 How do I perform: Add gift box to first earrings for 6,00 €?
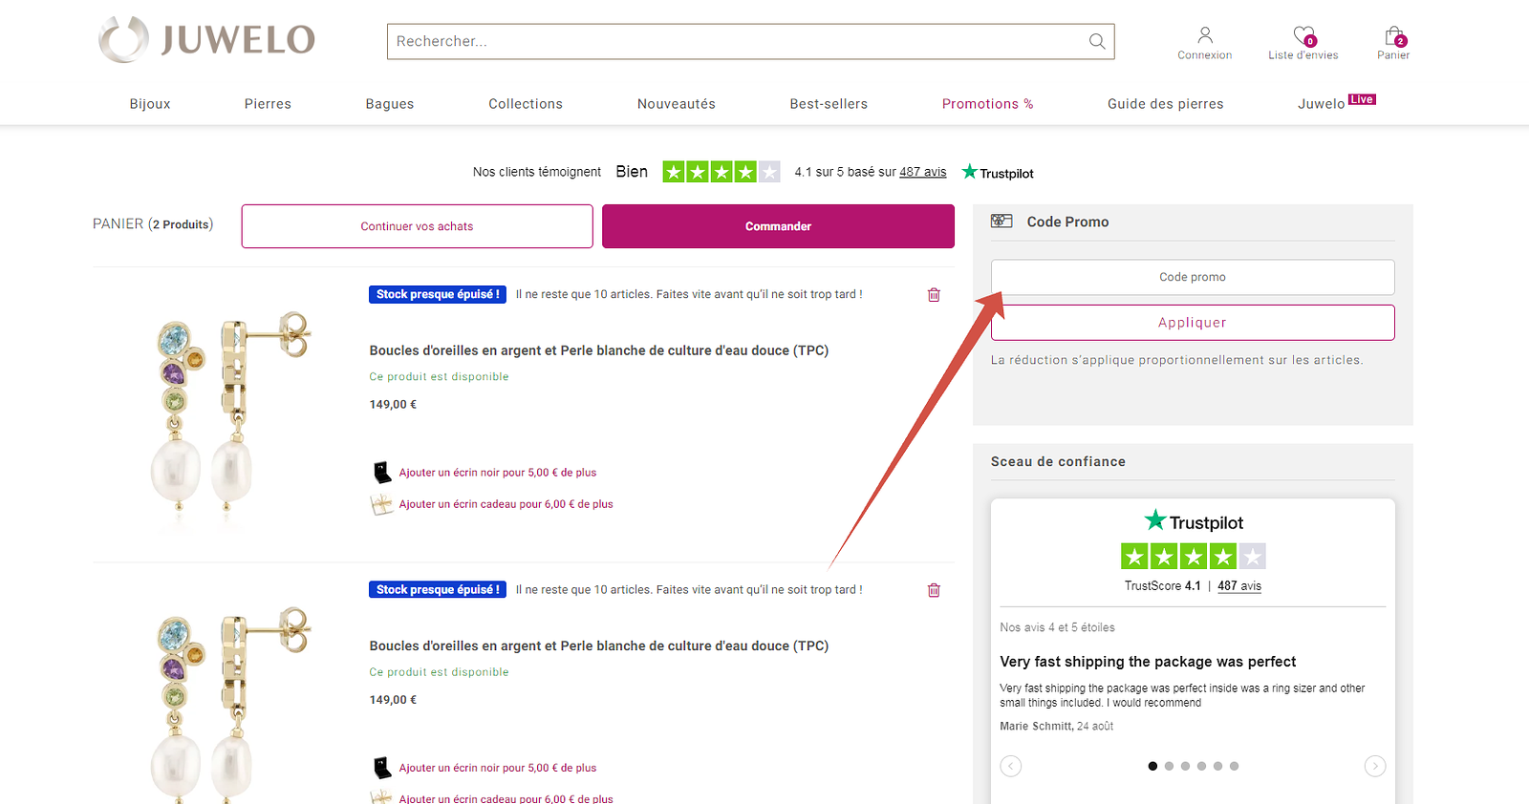pos(506,504)
